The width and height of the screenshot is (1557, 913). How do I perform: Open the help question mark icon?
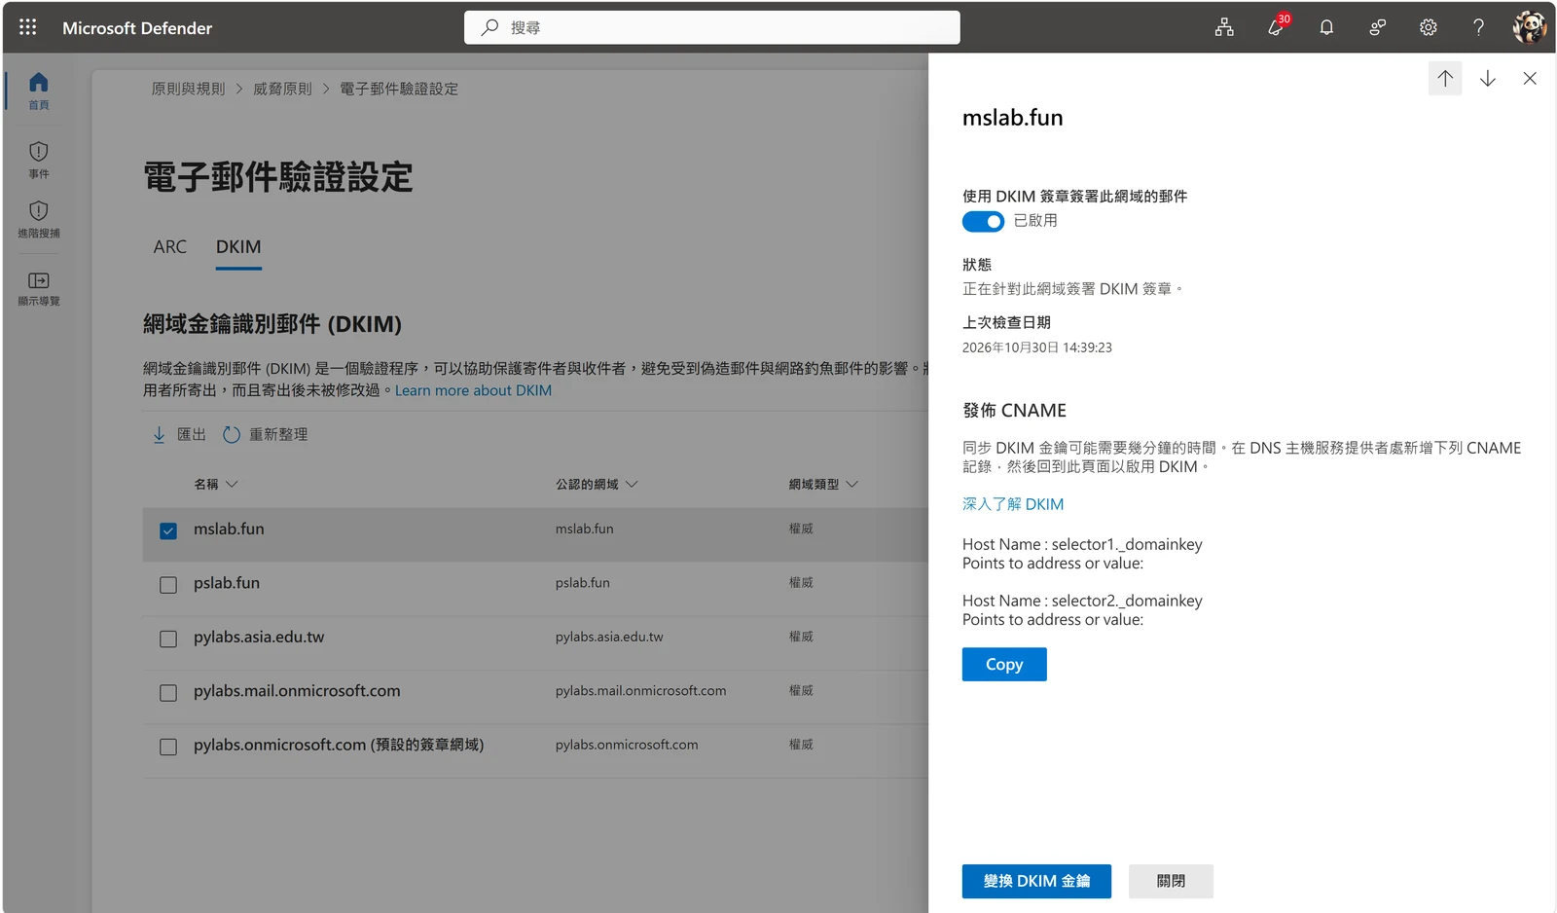[1478, 27]
